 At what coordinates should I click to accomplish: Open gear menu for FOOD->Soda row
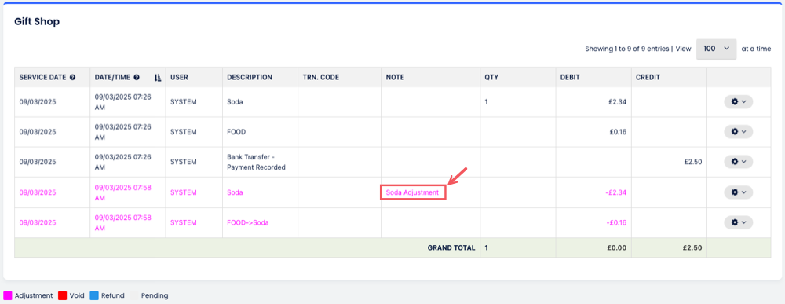[739, 222]
